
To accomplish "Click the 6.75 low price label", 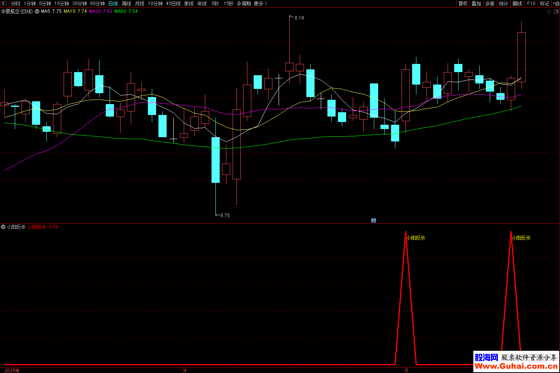I will (225, 216).
